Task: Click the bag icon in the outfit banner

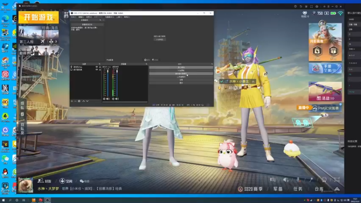Action: point(317,51)
